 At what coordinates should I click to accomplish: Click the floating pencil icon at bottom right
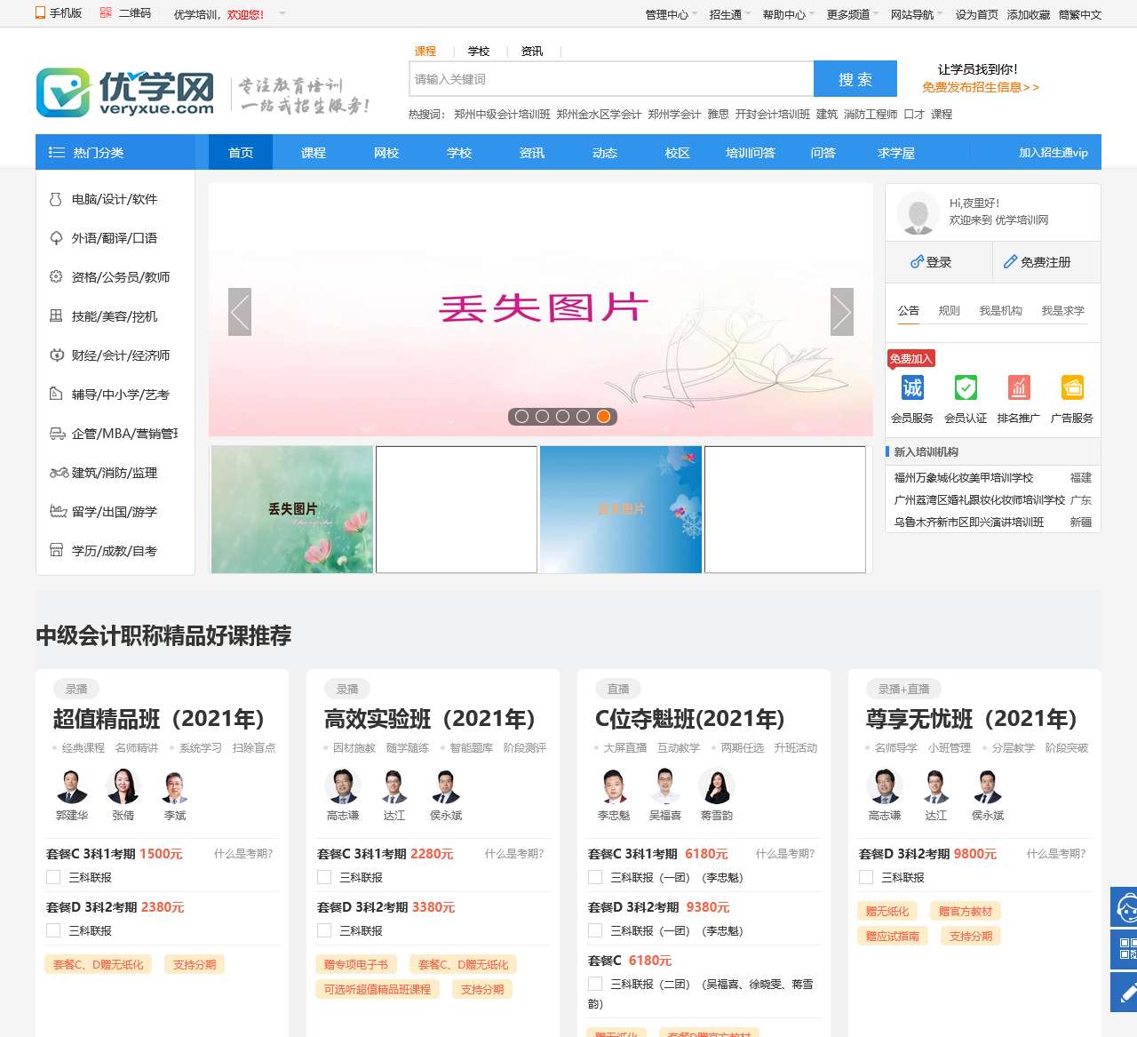[1123, 993]
